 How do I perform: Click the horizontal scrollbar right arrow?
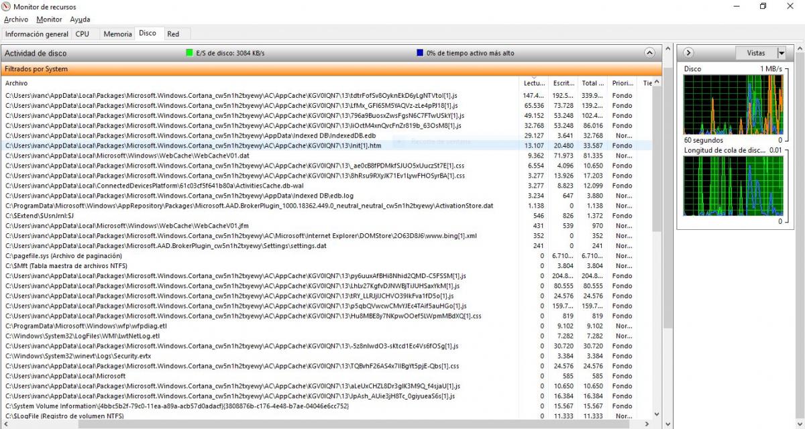(647, 424)
